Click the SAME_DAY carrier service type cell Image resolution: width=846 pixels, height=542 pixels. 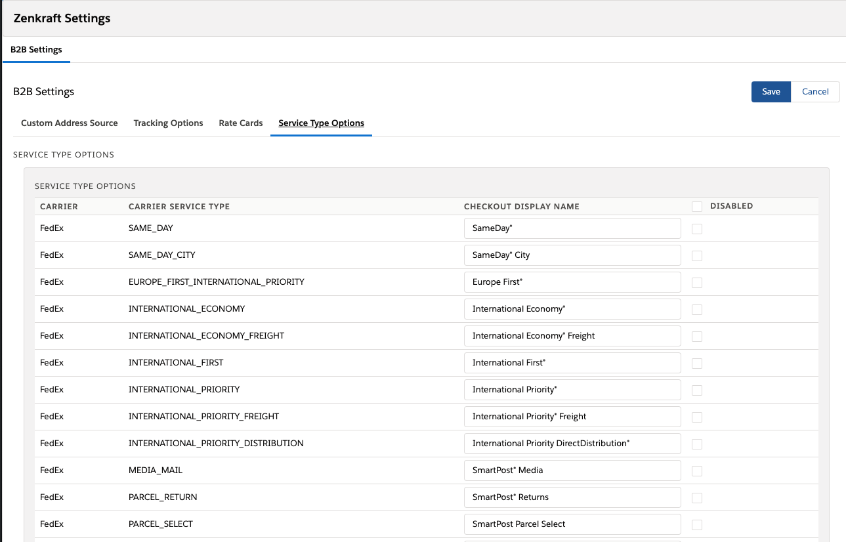click(x=150, y=228)
